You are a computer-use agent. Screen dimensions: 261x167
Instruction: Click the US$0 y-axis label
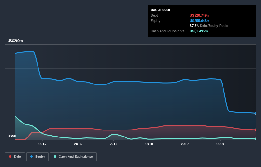[12, 136]
